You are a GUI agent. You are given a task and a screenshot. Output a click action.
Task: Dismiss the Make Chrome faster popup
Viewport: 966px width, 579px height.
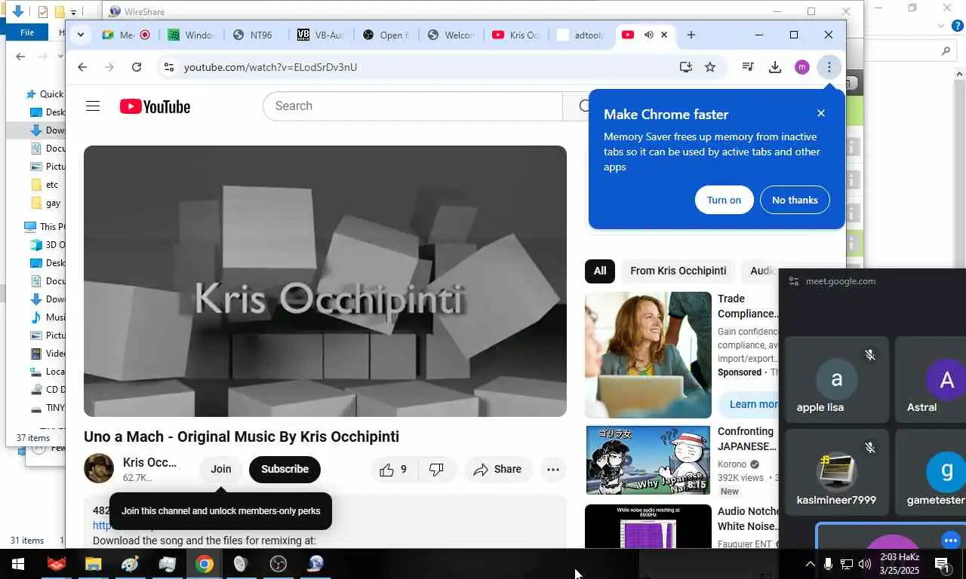click(x=821, y=113)
